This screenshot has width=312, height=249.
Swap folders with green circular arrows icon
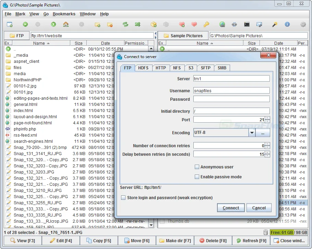pos(125,24)
